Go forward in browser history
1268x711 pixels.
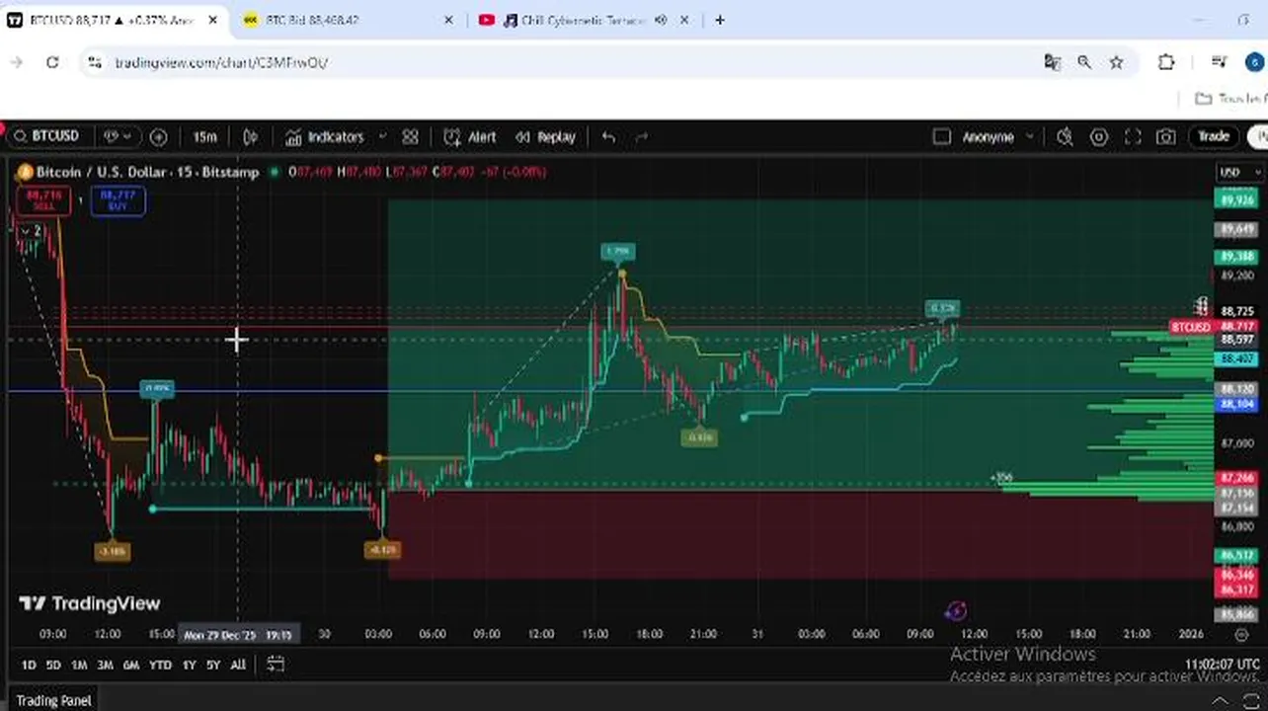pyautogui.click(x=17, y=62)
